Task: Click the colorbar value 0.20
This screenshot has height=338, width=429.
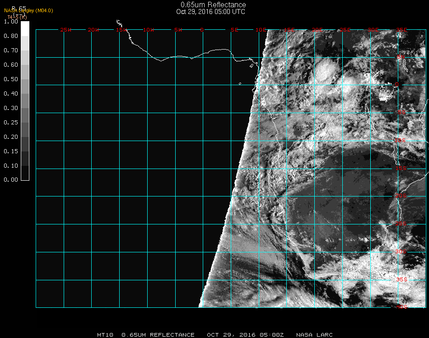Action: click(x=11, y=137)
